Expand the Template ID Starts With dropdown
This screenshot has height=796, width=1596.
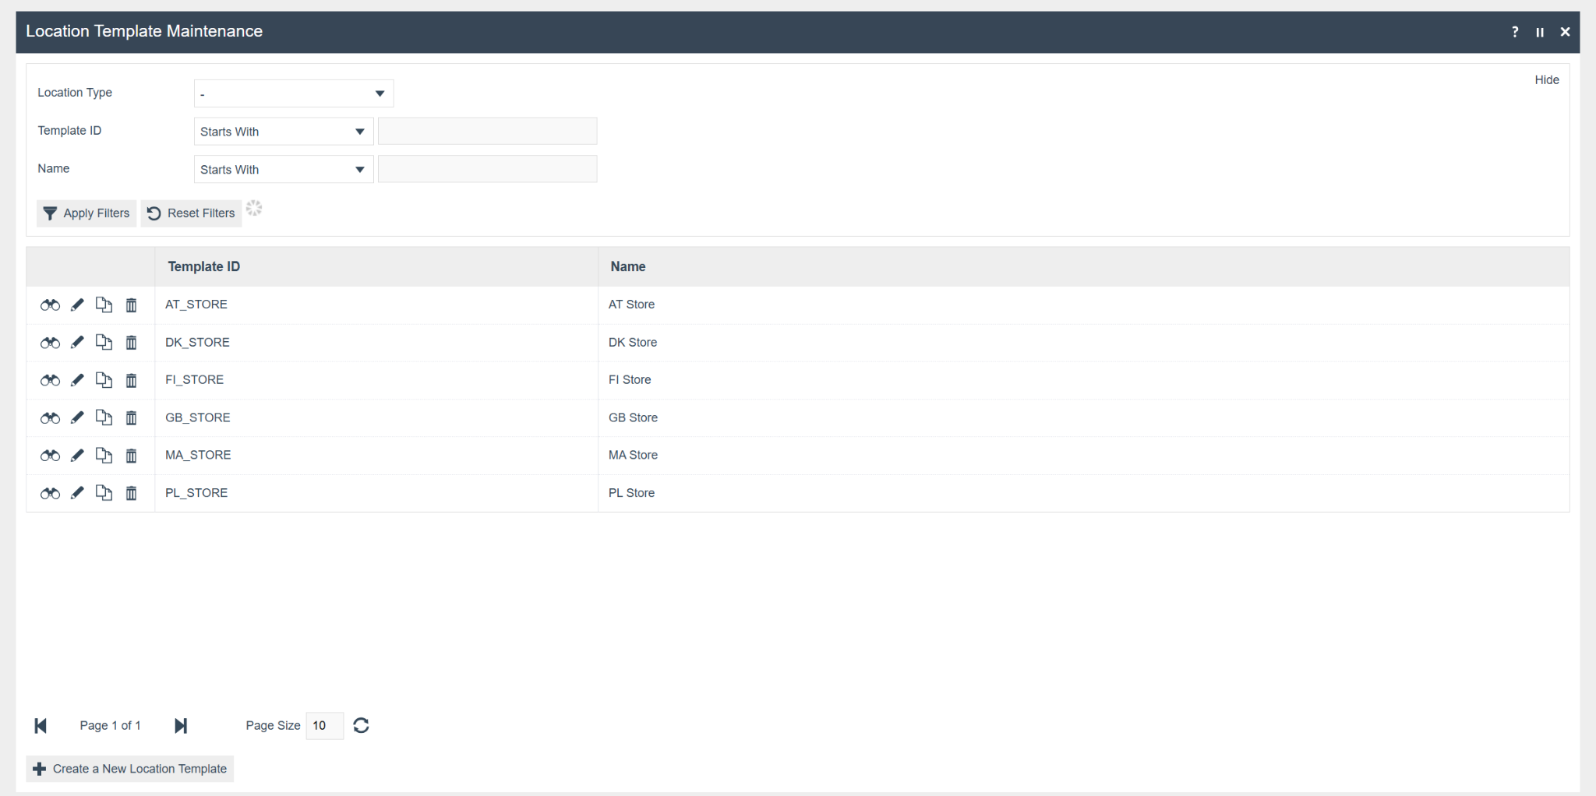click(283, 132)
